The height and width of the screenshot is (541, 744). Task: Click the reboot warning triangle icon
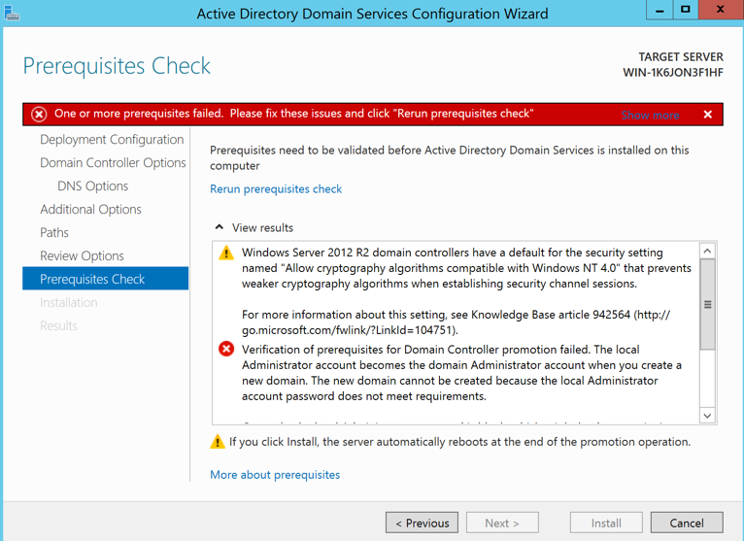click(x=218, y=442)
